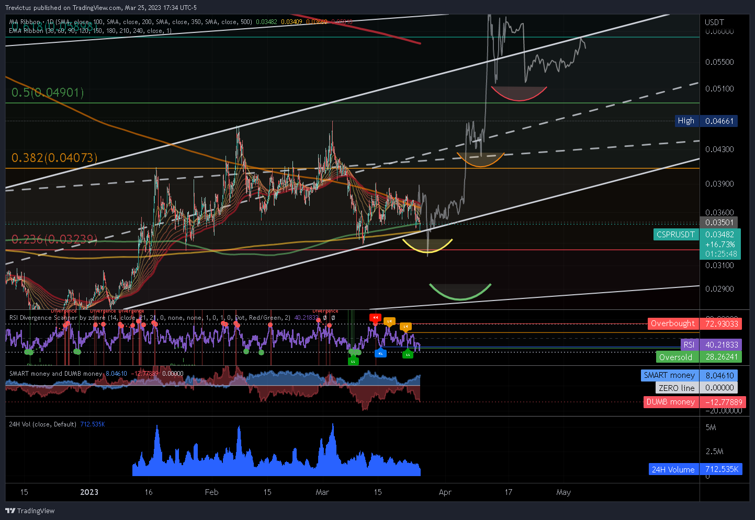Click the 2023 time axis label

[x=89, y=492]
